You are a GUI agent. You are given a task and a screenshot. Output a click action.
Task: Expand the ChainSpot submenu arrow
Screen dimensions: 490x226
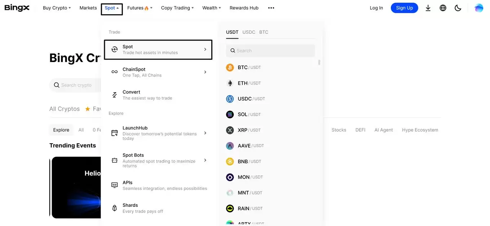pos(205,72)
